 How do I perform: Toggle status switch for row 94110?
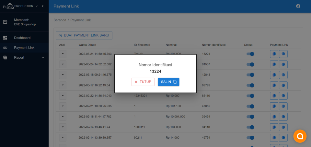click(x=250, y=127)
